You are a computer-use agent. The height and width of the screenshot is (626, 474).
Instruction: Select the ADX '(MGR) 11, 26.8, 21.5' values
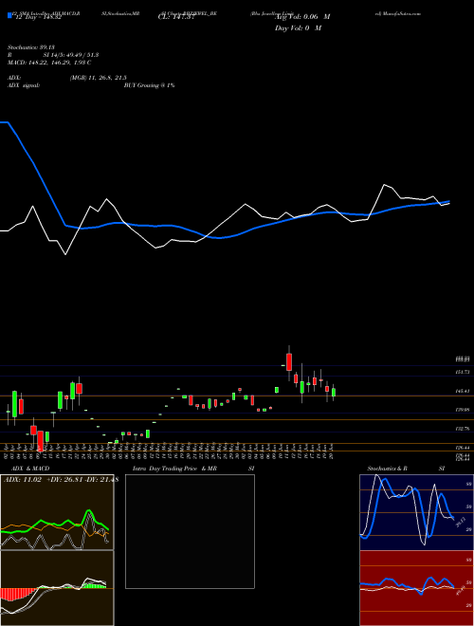coord(99,78)
